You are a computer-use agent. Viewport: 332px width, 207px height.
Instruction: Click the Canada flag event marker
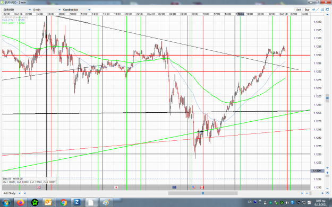click(201, 187)
